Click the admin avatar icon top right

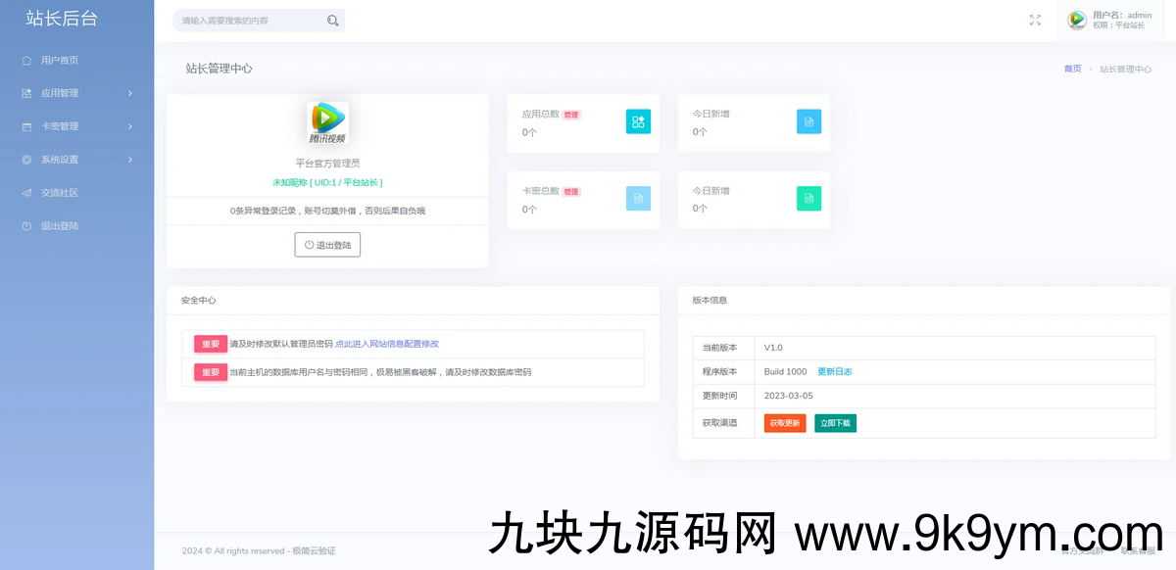click(1076, 20)
